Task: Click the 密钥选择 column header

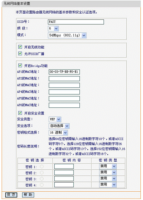Action: tap(35, 160)
